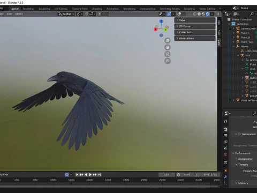Image resolution: width=257 pixels, height=193 pixels.
Task: Open the Output properties tab icon
Action: (x=225, y=136)
